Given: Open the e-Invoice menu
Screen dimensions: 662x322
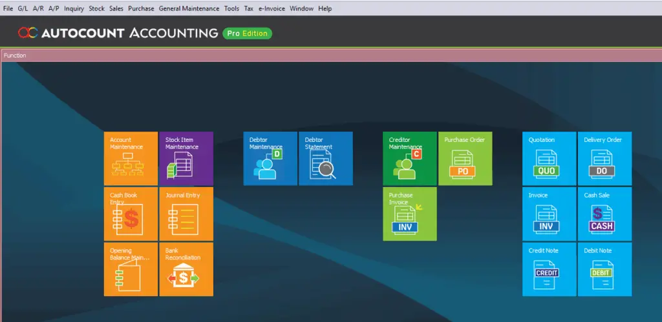Looking at the screenshot, I should pos(272,8).
